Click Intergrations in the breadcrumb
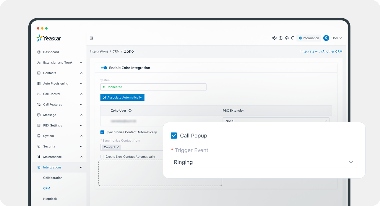Viewport: 380px width, 206px height. coord(99,51)
